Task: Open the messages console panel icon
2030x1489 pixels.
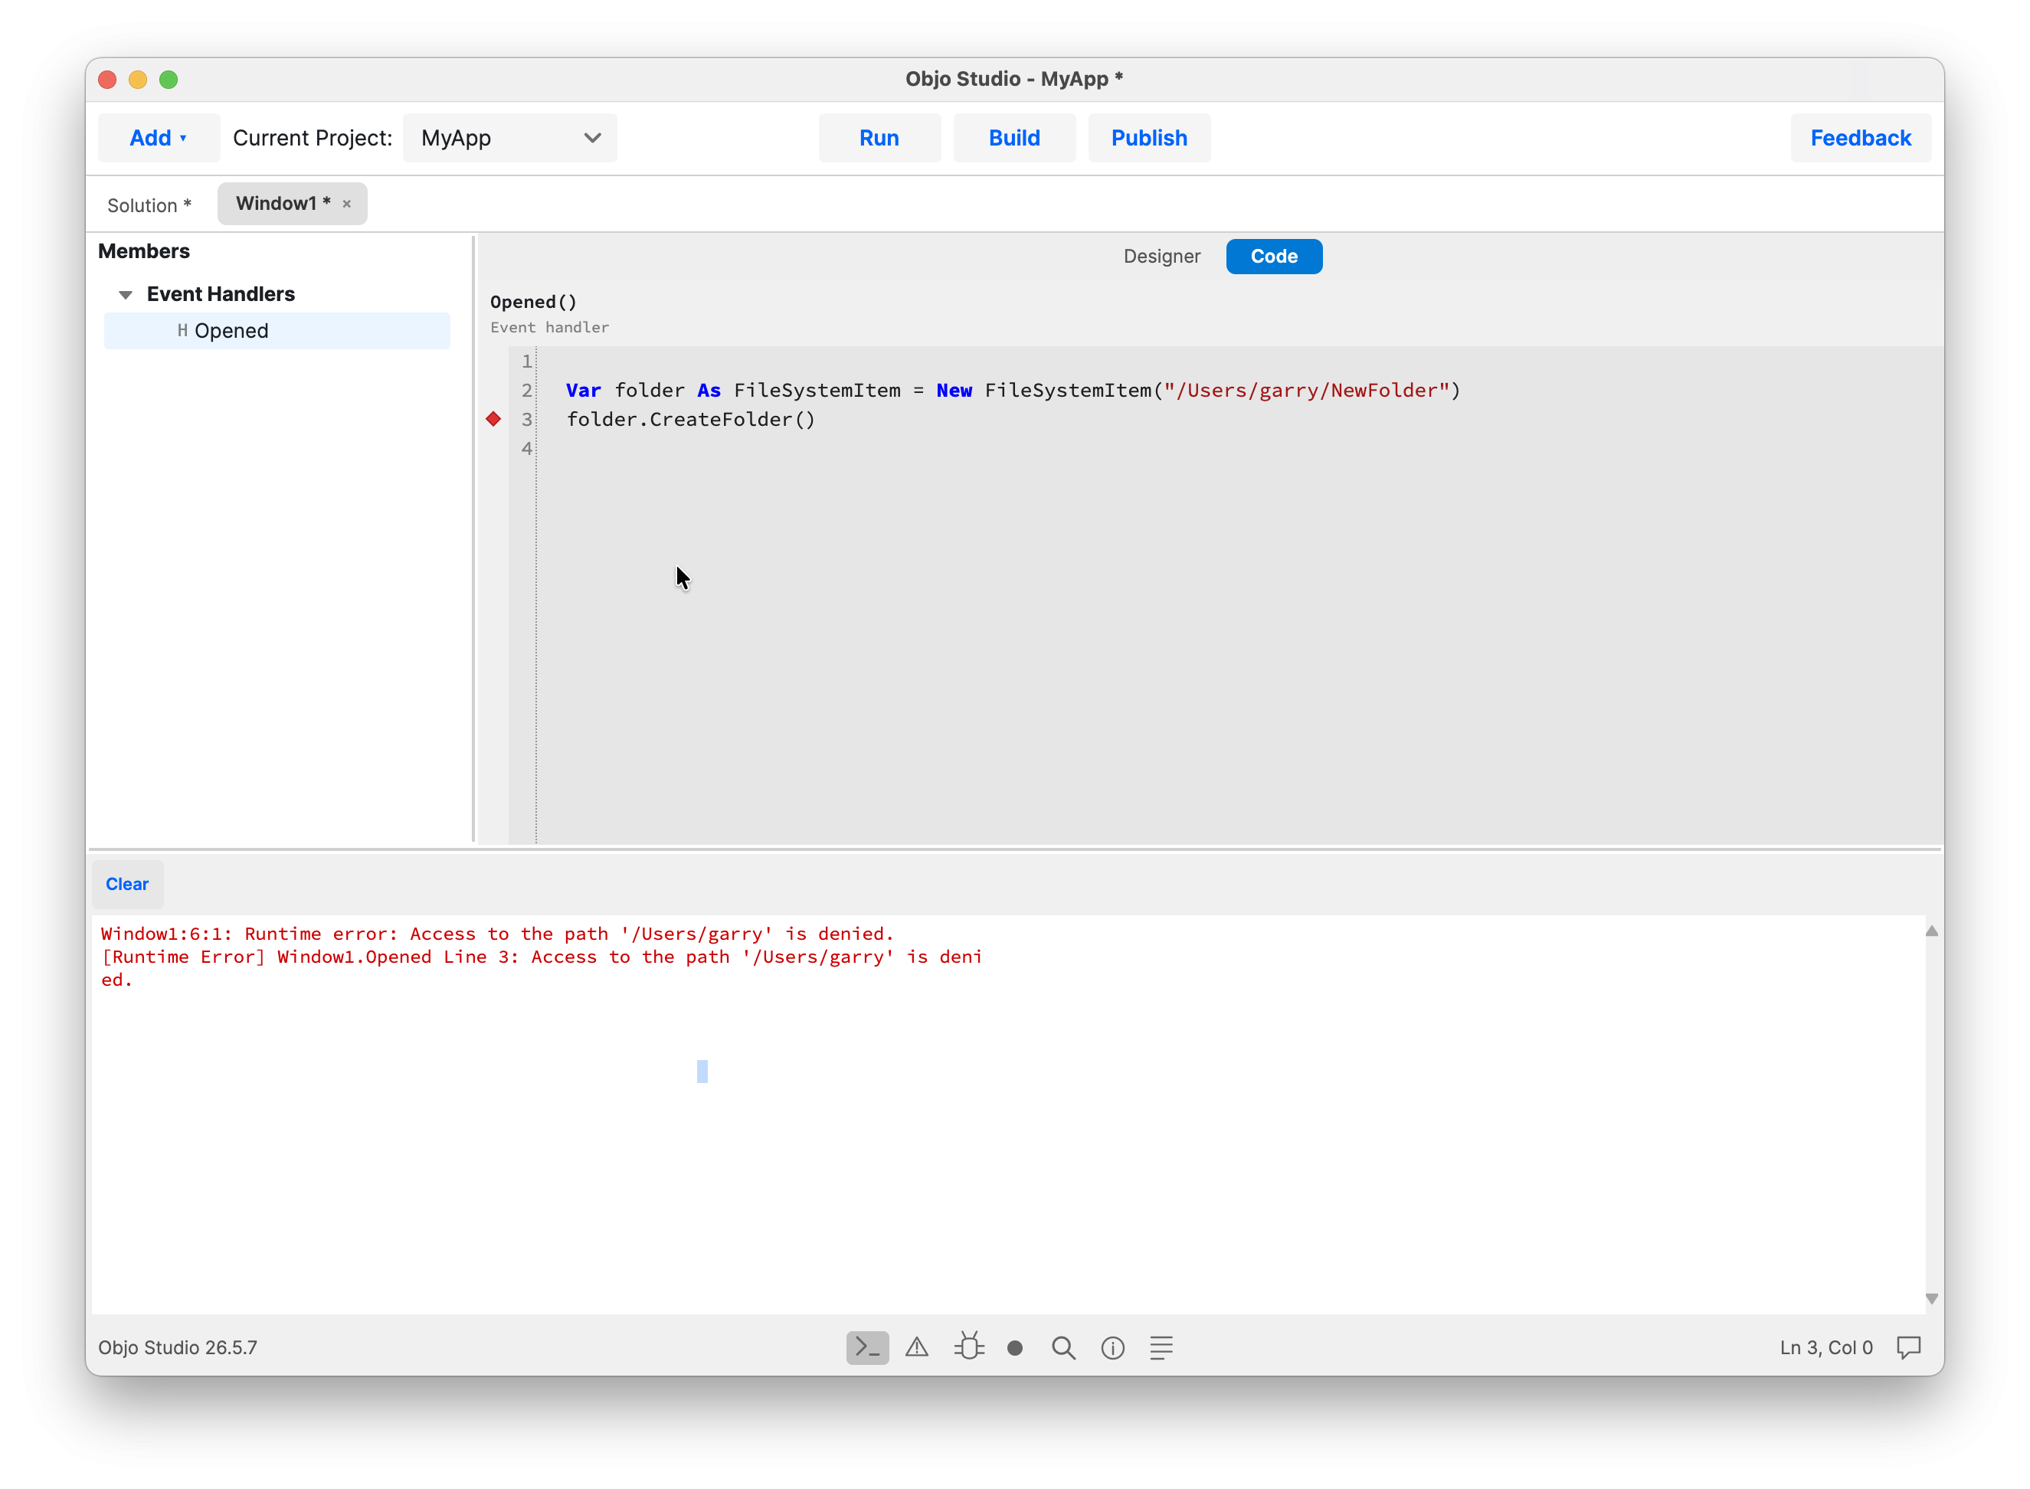Action: (867, 1347)
